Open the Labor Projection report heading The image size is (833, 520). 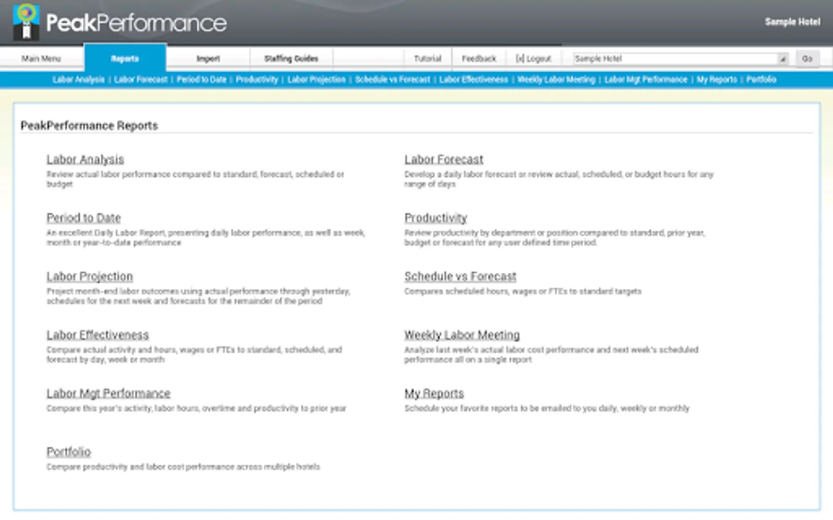point(90,276)
